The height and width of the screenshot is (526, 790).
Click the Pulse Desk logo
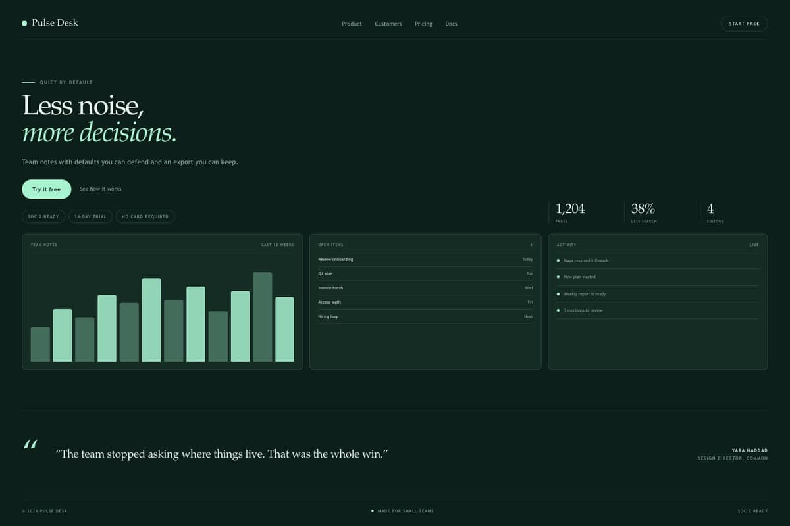pyautogui.click(x=50, y=23)
